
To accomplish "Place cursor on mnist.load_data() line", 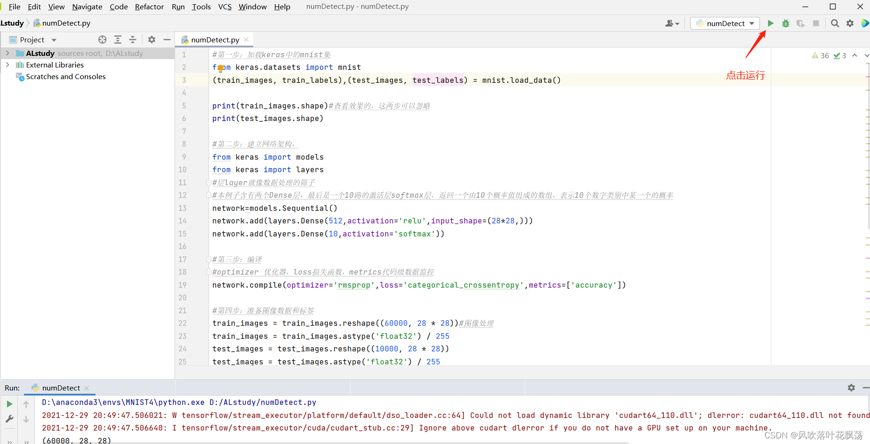I will [x=386, y=80].
